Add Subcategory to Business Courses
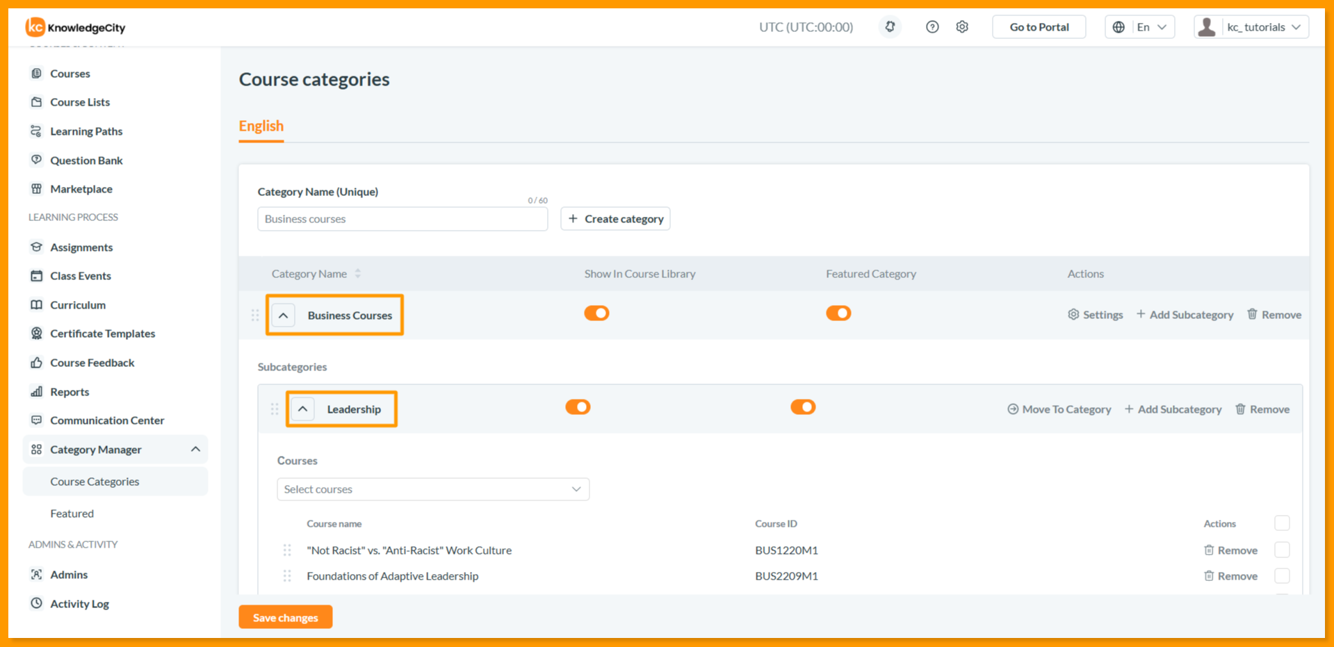Viewport: 1334px width, 647px height. (x=1185, y=315)
